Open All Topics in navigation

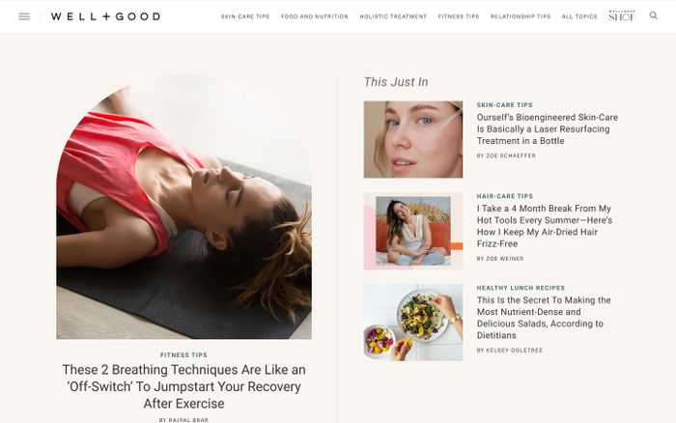[x=579, y=16]
